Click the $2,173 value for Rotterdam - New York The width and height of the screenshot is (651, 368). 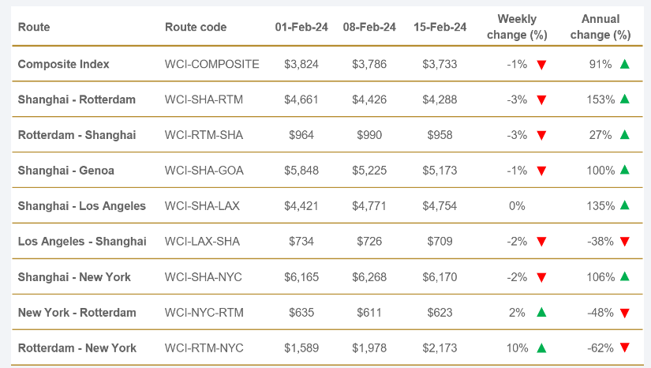click(440, 347)
